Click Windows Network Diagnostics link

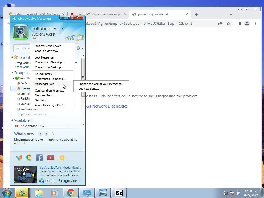point(107,106)
